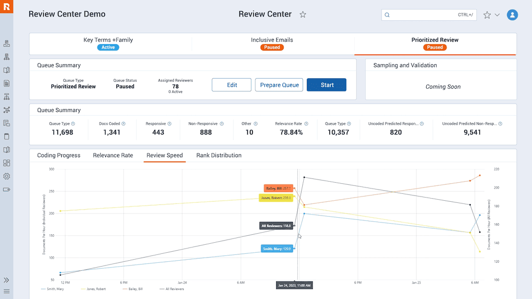The height and width of the screenshot is (299, 532).
Task: Expand the sidebar with double chevron
Action: [6, 280]
